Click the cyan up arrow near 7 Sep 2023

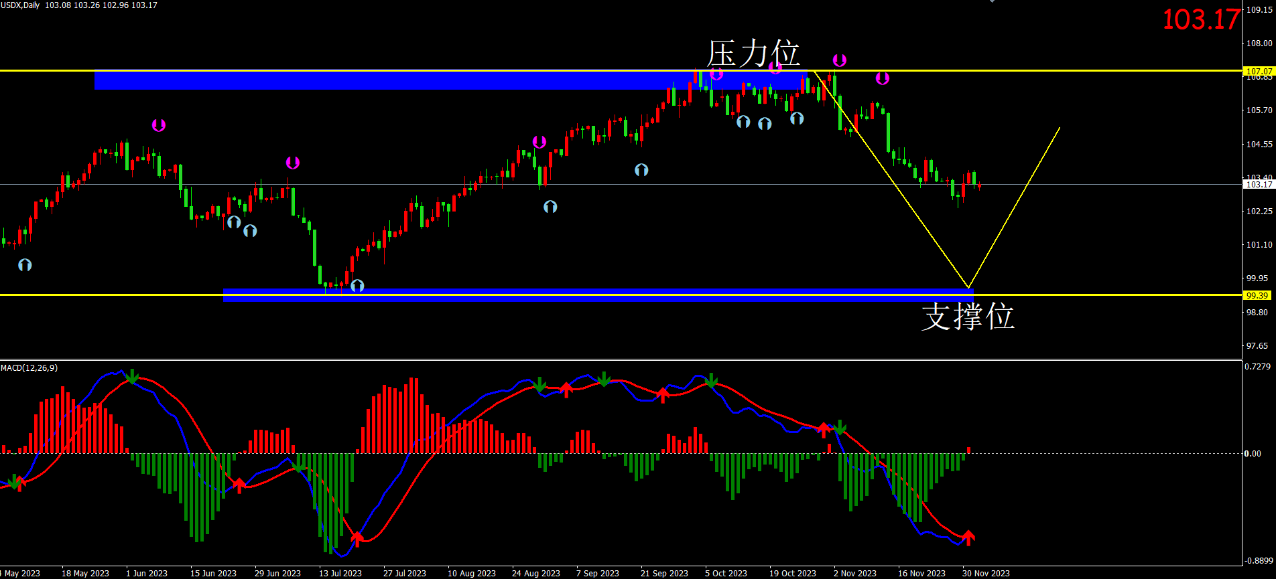point(641,169)
